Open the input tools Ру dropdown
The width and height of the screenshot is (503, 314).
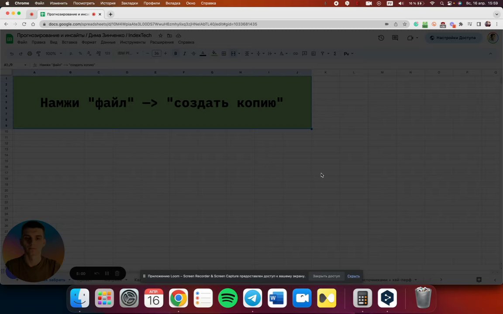pos(348,54)
